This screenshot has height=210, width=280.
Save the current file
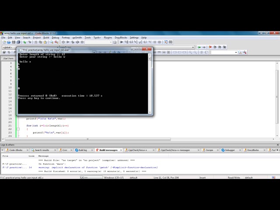pos(14,42)
